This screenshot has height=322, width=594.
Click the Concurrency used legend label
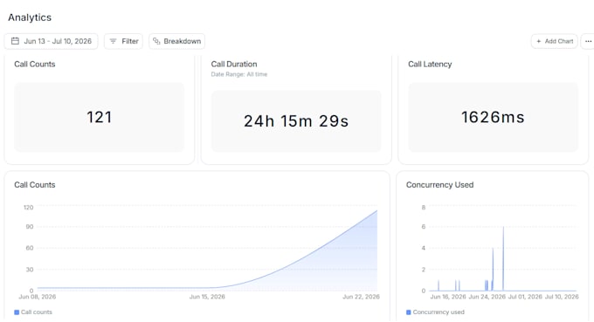click(439, 312)
